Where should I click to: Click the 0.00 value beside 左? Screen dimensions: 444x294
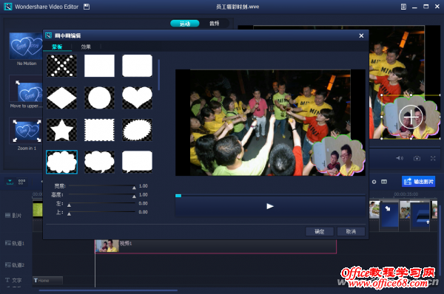click(x=143, y=203)
